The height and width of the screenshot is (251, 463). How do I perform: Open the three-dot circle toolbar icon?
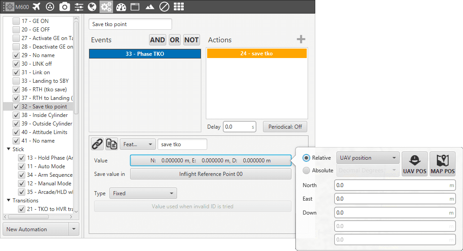point(50,6)
